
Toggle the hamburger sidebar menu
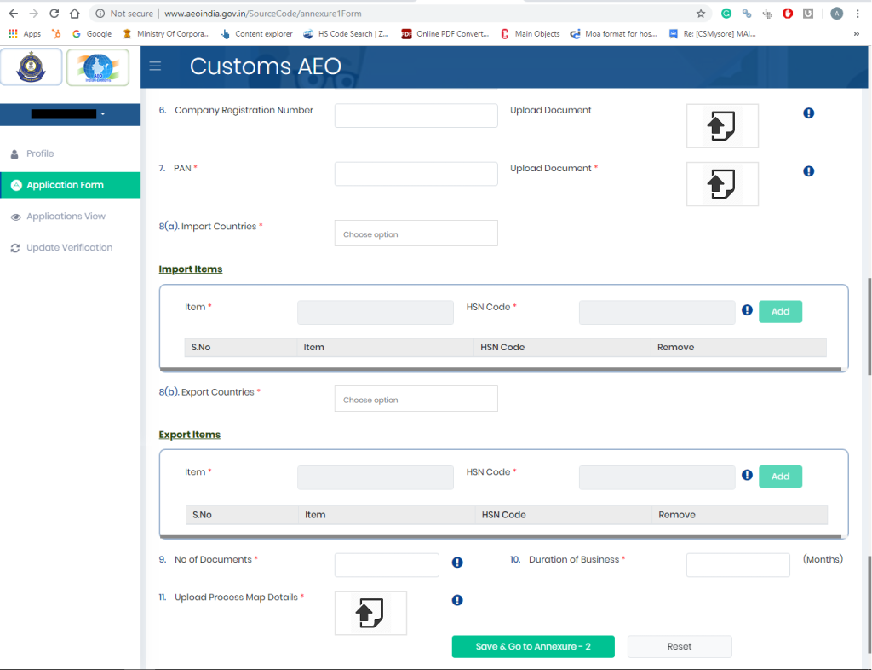[155, 66]
